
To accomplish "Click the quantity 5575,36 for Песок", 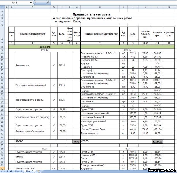I will click(x=133, y=159).
